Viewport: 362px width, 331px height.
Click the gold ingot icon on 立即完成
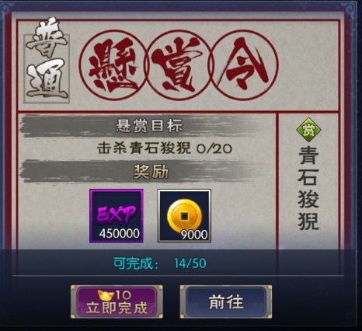point(106,294)
